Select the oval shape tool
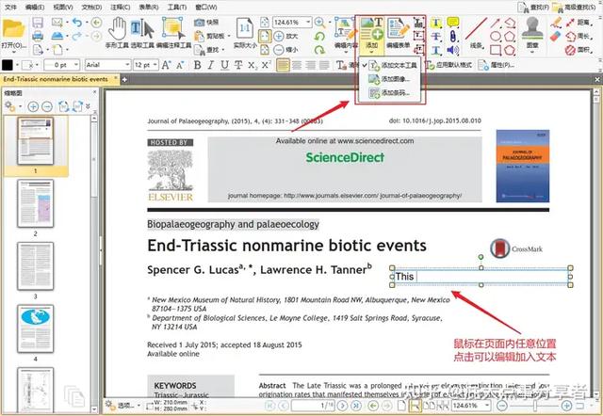Screen dimensions: 603x416 (496, 37)
